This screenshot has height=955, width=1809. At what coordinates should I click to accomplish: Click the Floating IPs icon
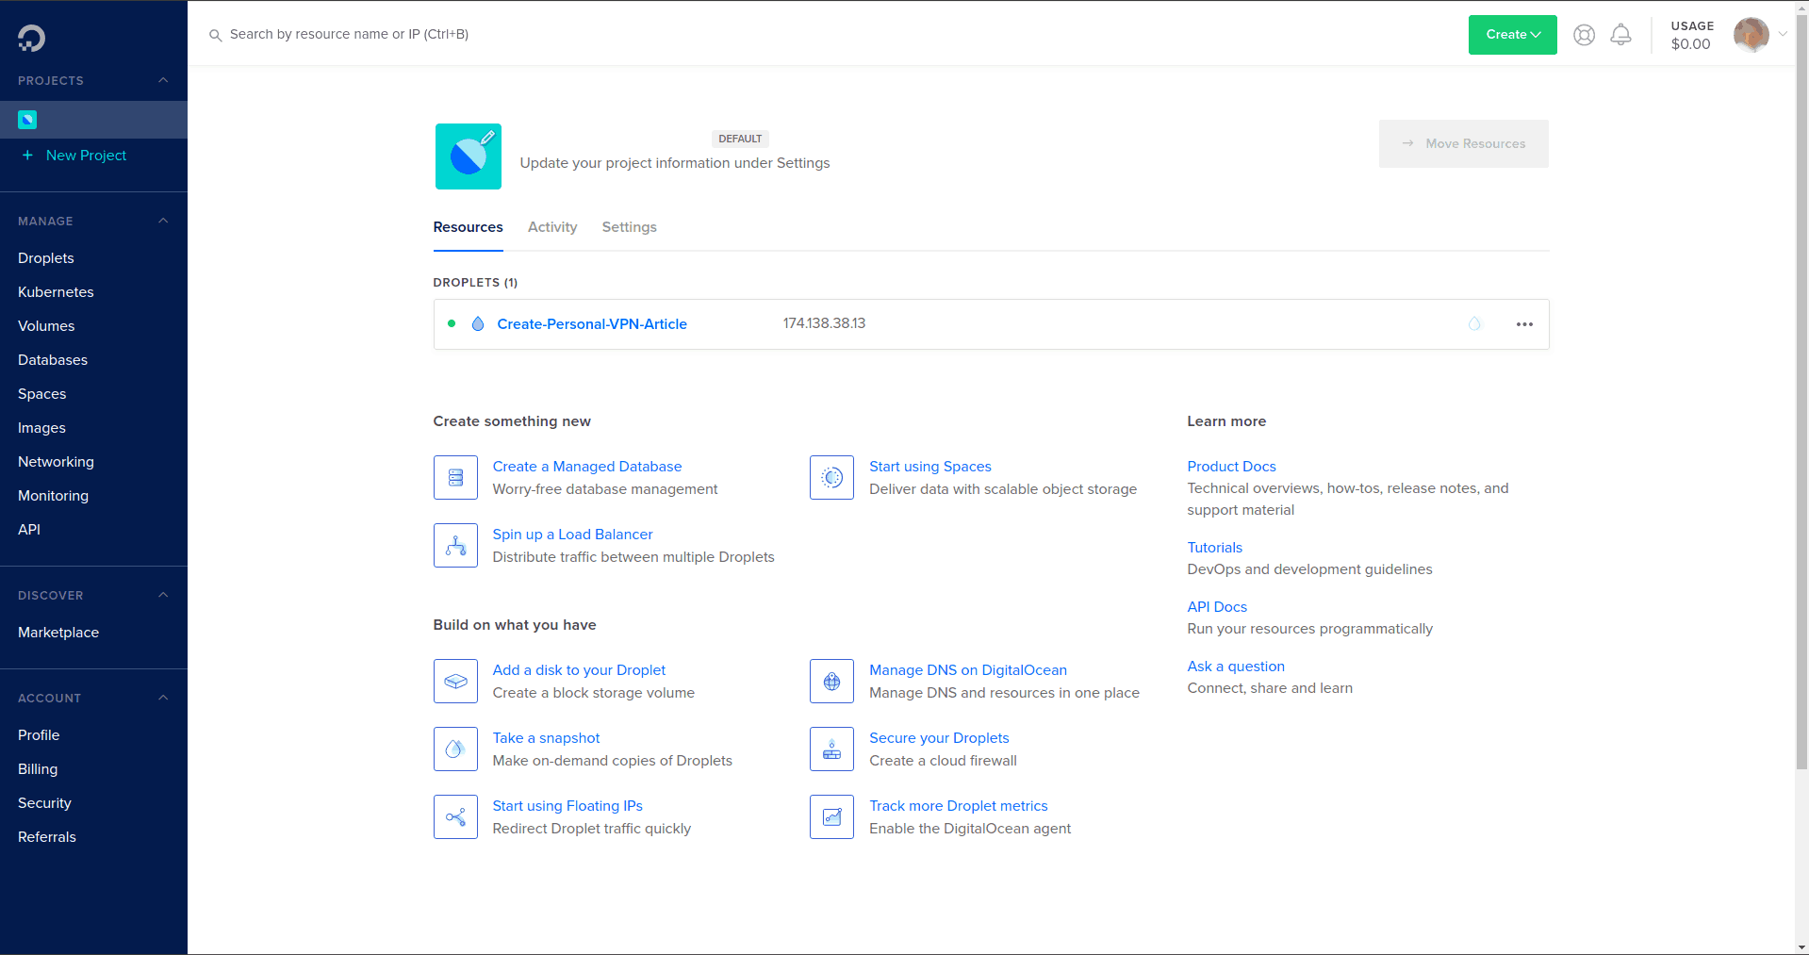tap(455, 817)
